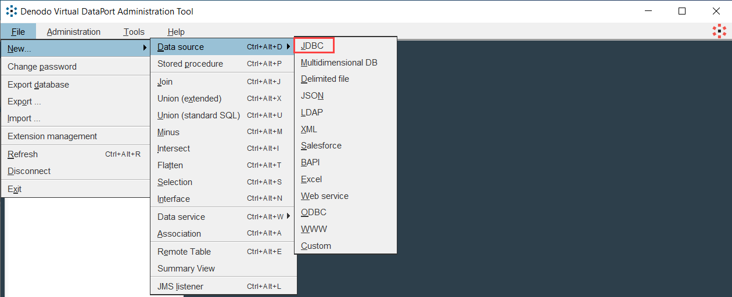The image size is (732, 297).
Task: Choose Union (extended)
Action: pos(224,99)
